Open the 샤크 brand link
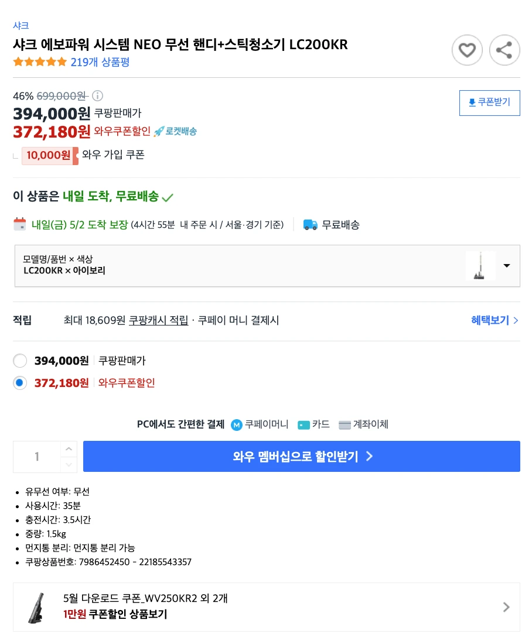Screen dimensions: 532x644 (x=21, y=26)
